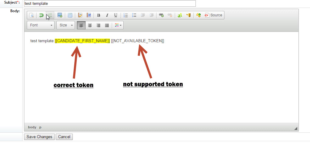The image size is (310, 143).
Task: Open the color palette dropdown
Action: 118,25
